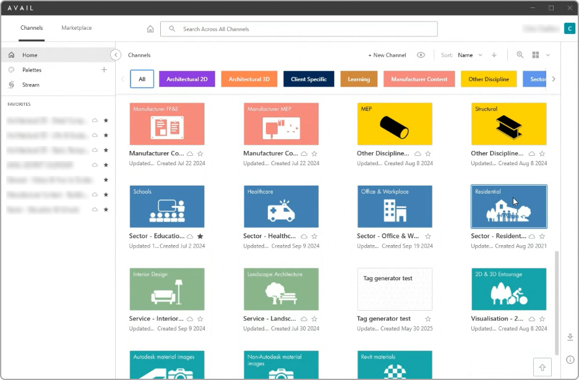The image size is (579, 380).
Task: Select the yellow Other Discipline tag swatch
Action: click(x=489, y=79)
